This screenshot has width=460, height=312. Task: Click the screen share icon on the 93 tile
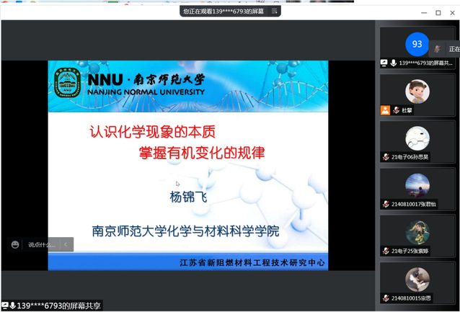pos(384,63)
